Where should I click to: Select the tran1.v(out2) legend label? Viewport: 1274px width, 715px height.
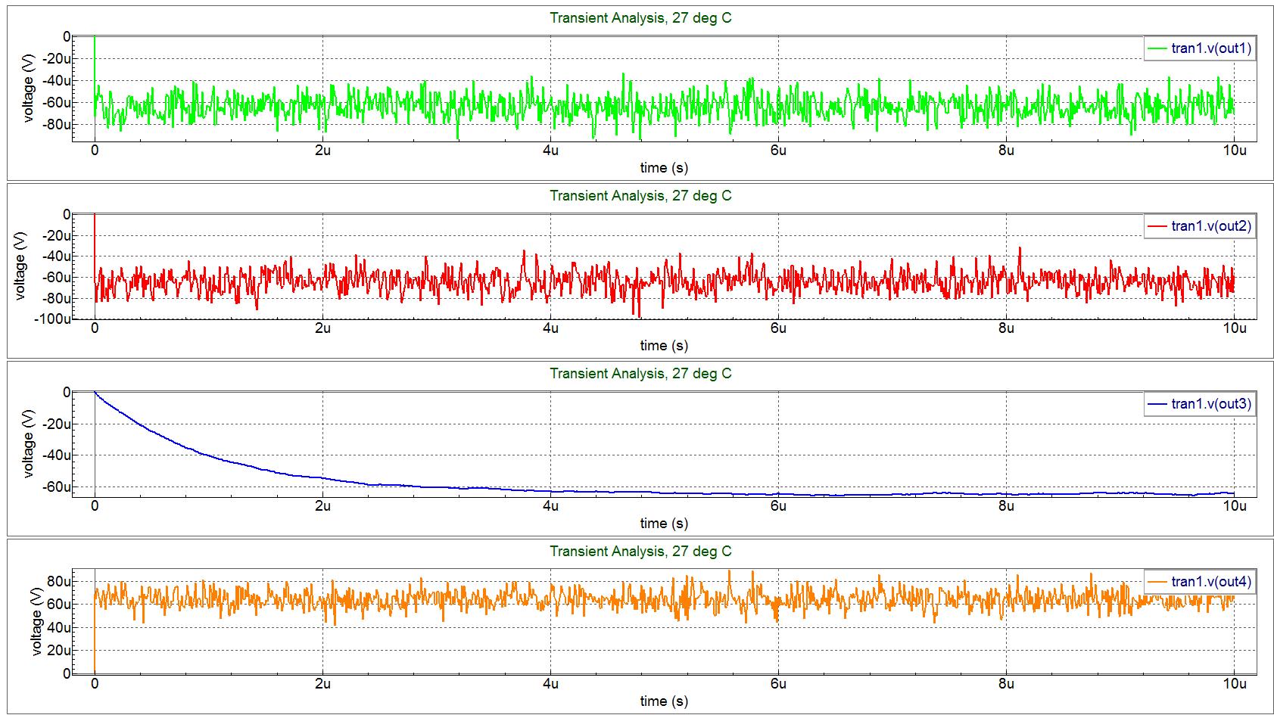coord(1211,226)
